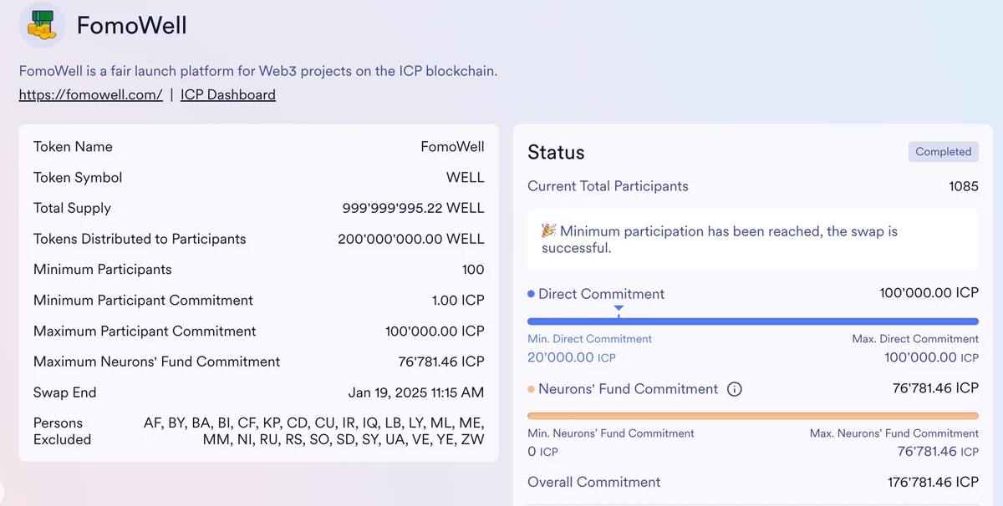Click the Max. Direct Commitment value
The image size is (1003, 506).
tap(932, 357)
